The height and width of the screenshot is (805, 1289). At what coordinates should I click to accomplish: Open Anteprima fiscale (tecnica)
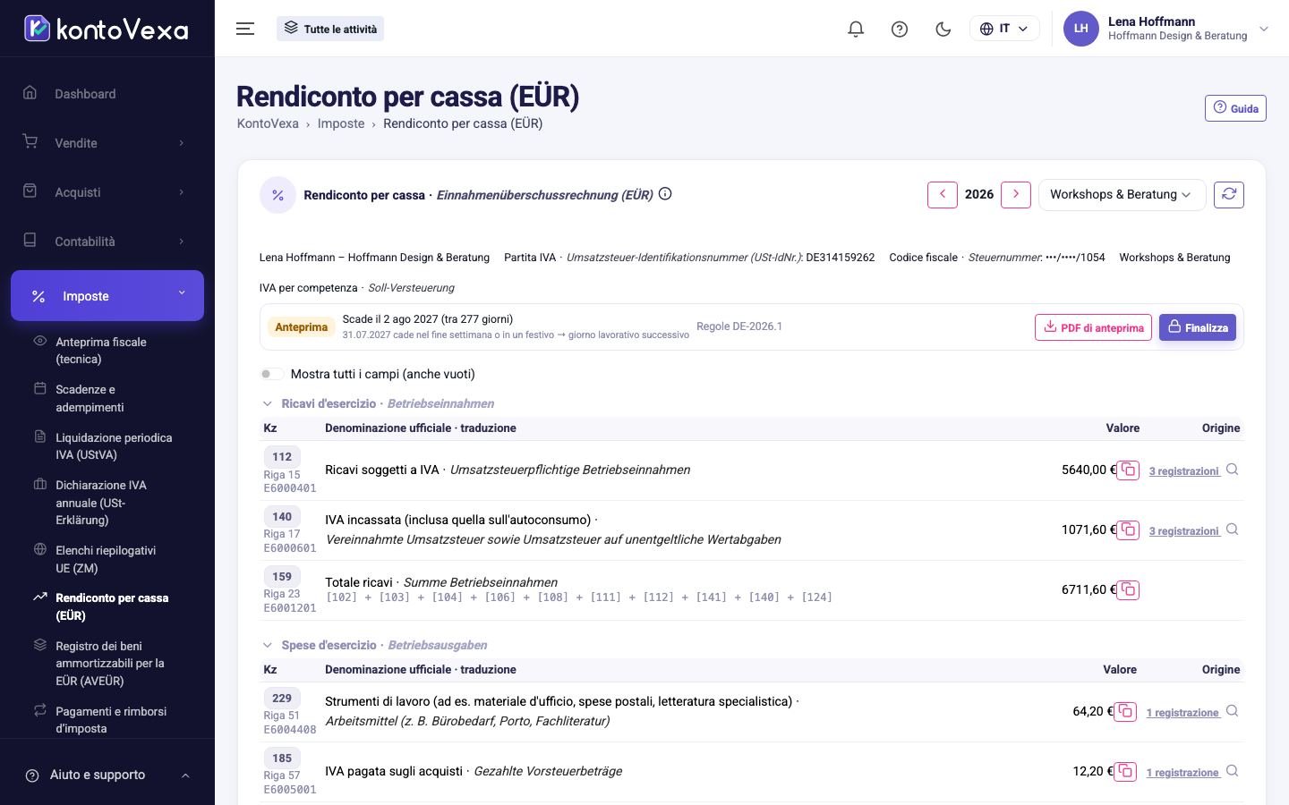tap(107, 351)
